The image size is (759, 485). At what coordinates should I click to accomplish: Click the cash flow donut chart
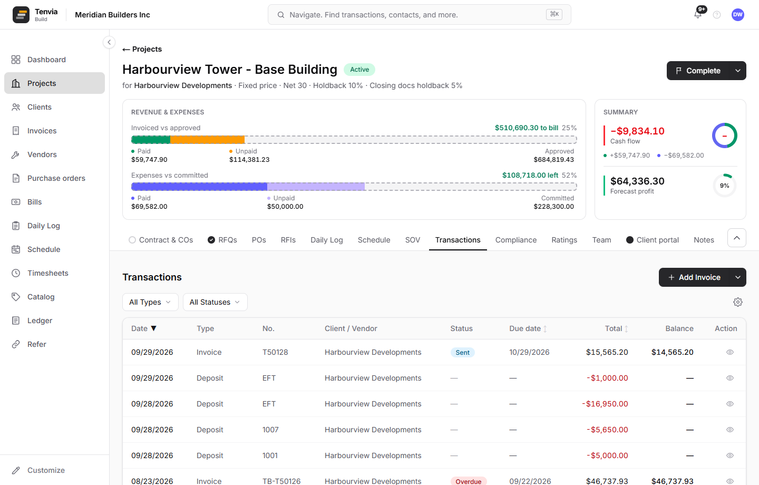725,135
